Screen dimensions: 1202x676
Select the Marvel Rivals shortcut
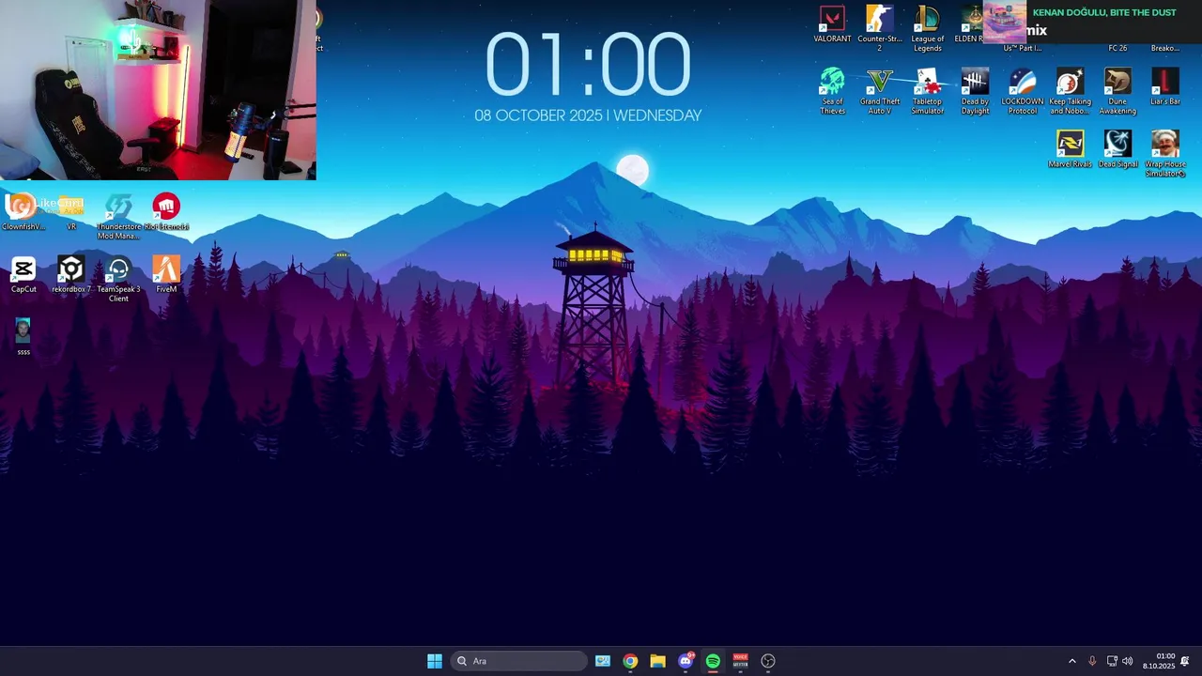[x=1071, y=149]
